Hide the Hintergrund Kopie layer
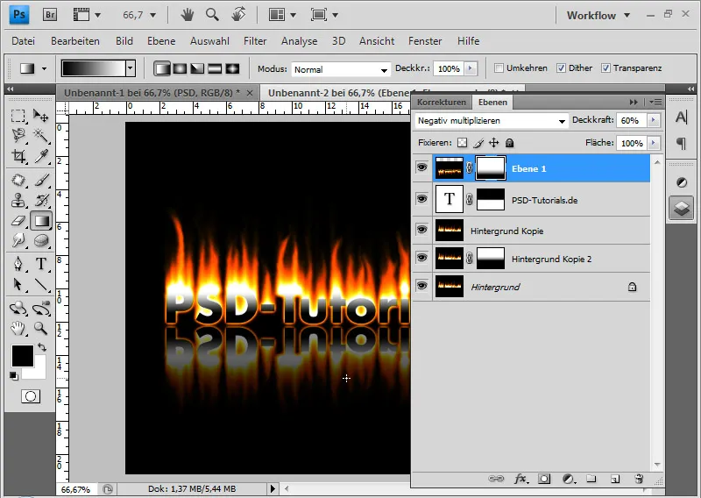Image resolution: width=701 pixels, height=498 pixels. 421,230
